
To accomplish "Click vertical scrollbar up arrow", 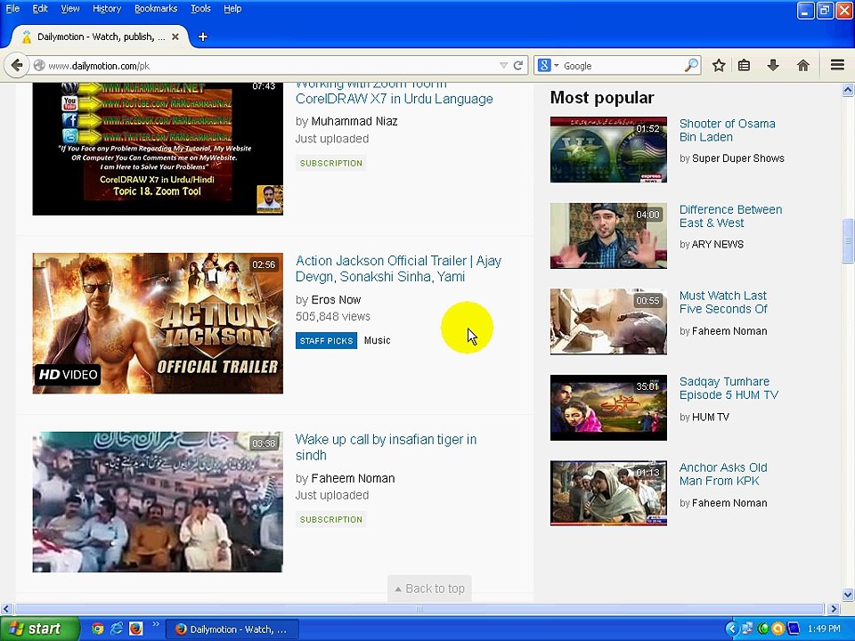I will [848, 89].
